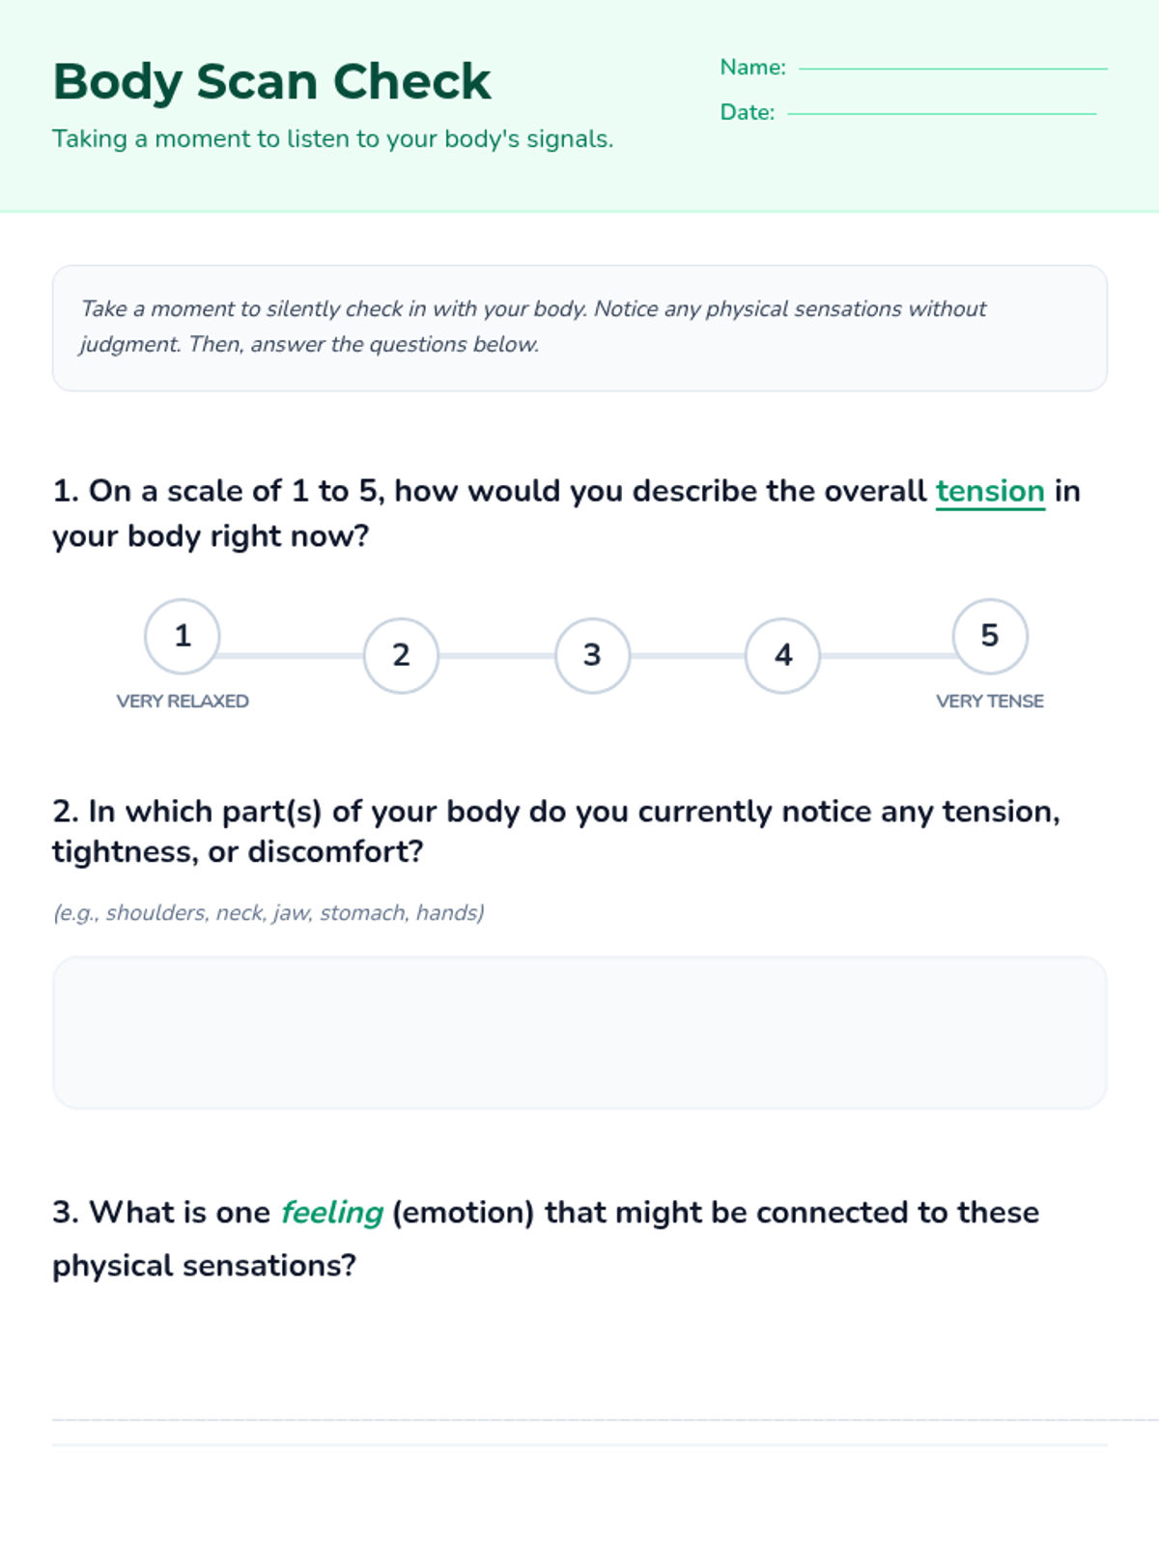1159x1546 pixels.
Task: Pick rating 4 on the tension scale
Action: (782, 655)
